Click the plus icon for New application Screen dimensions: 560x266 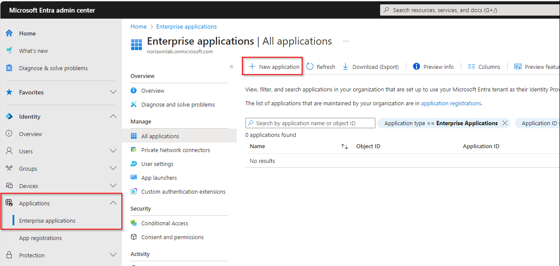tap(252, 67)
